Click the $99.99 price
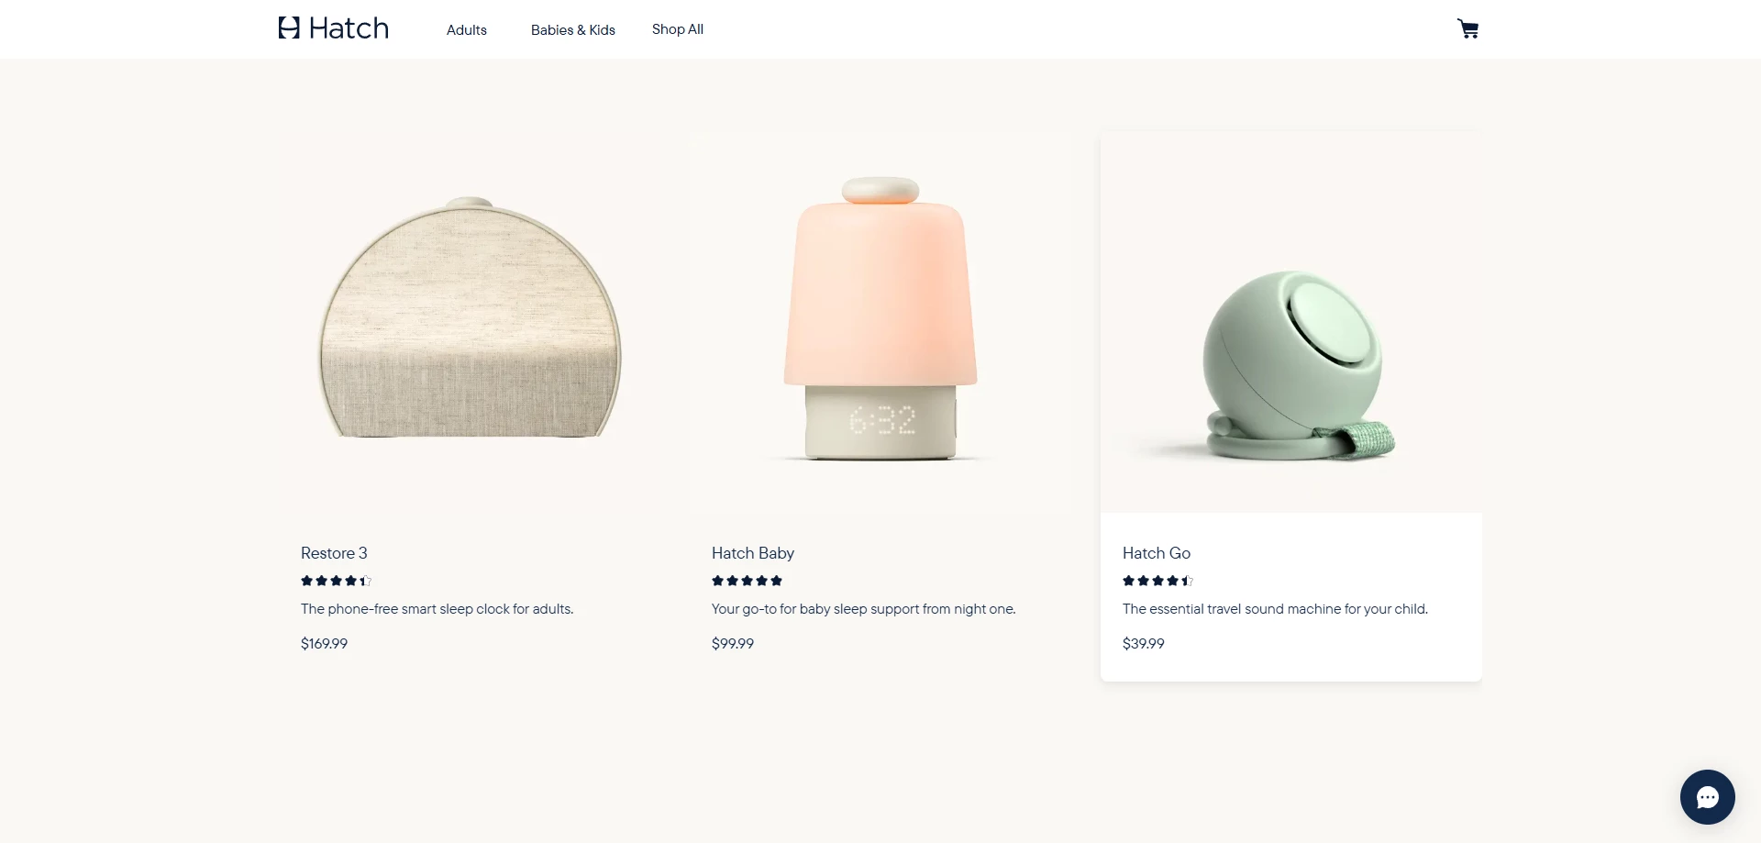1761x843 pixels. (x=733, y=644)
